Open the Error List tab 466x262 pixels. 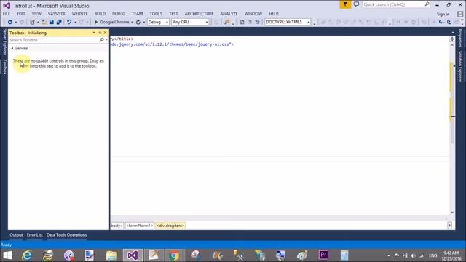click(34, 234)
